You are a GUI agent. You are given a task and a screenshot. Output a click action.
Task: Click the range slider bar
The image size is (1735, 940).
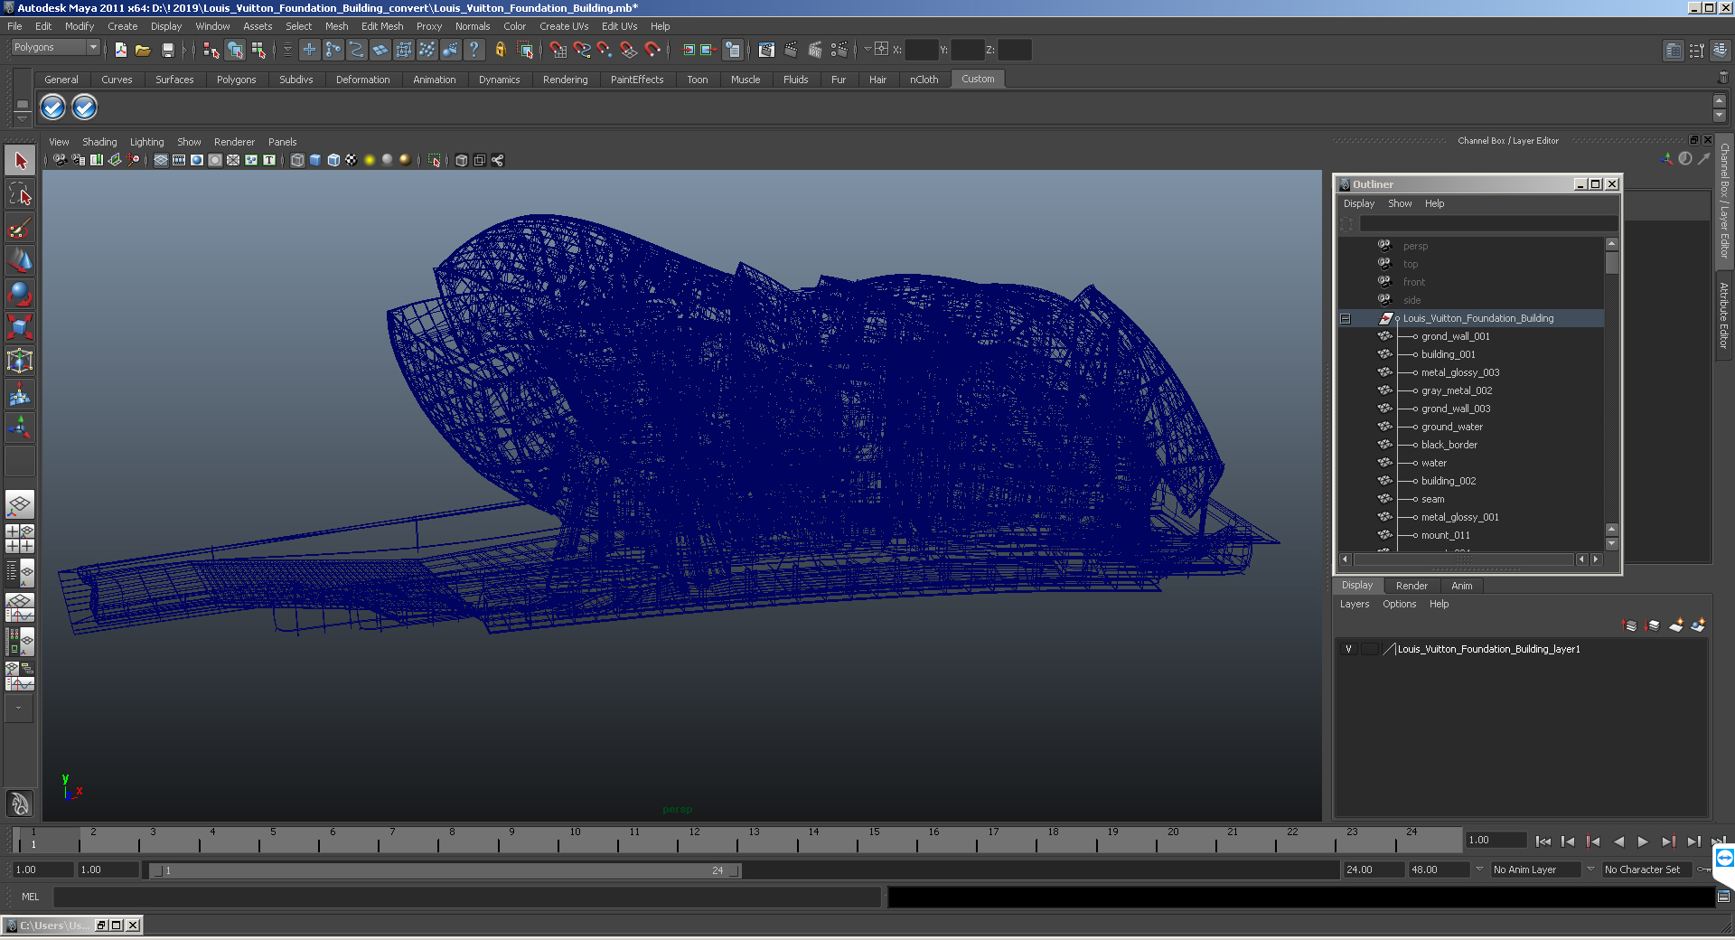(445, 870)
